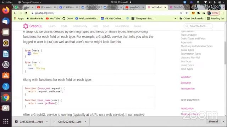Show applications grid in dock
Screen dimensions: 227x127
[6, 121]
